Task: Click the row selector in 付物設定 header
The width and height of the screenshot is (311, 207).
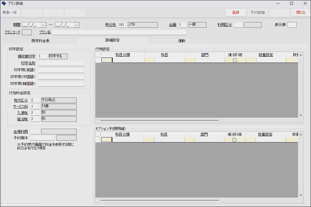Action: [x=98, y=55]
